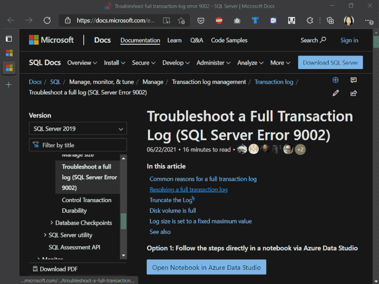The height and width of the screenshot is (284, 379).
Task: Open the Learn tab
Action: point(174,40)
